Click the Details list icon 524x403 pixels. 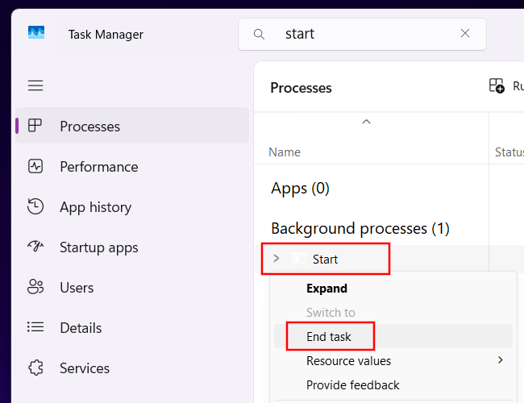(35, 326)
